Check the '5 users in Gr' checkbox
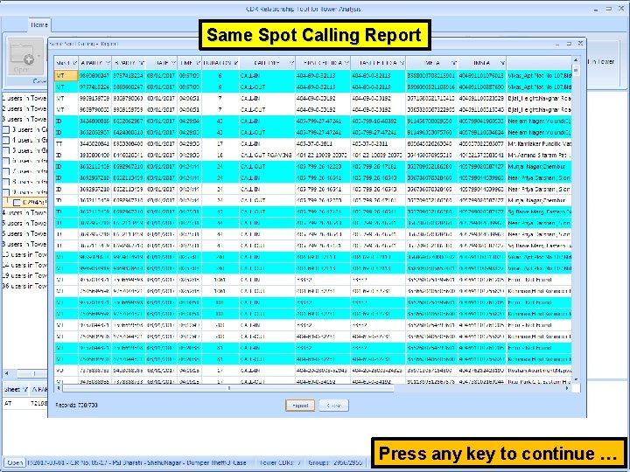630x472 pixels. coord(6,150)
